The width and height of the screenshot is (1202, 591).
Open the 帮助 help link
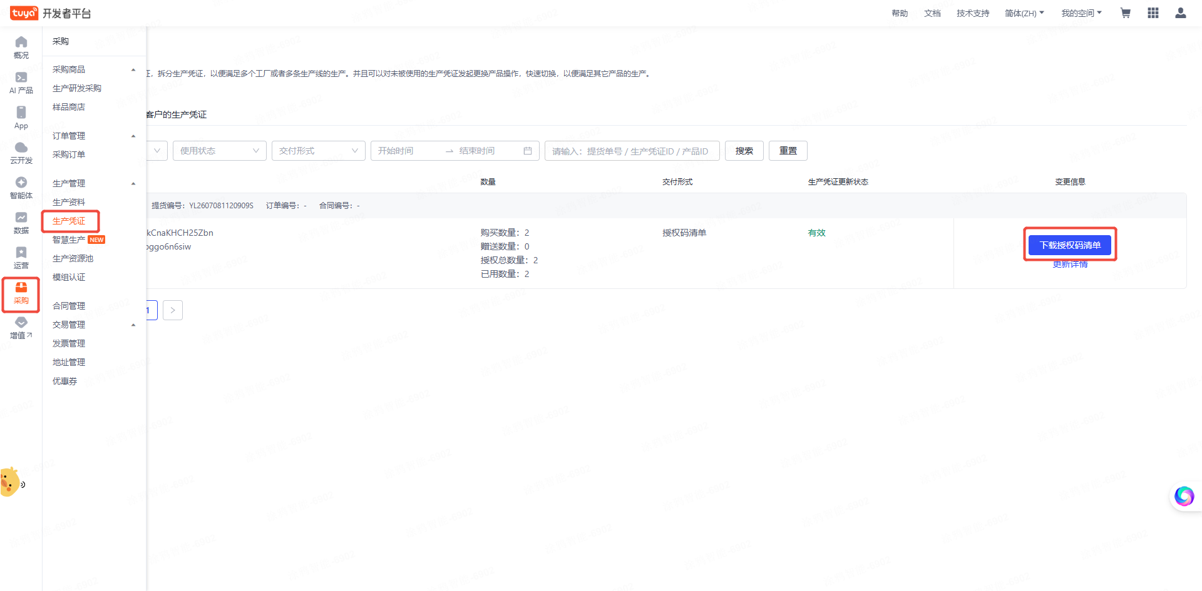click(900, 13)
